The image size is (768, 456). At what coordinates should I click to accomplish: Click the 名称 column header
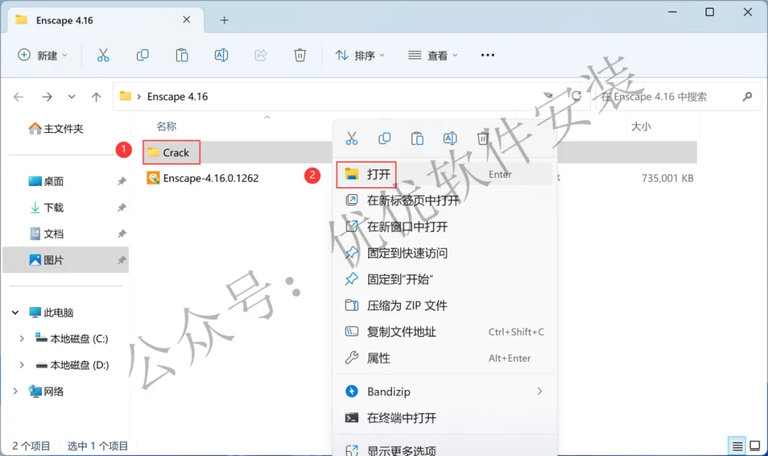coord(166,127)
